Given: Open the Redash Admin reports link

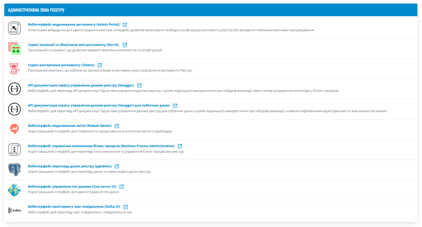Looking at the screenshot, I should coord(70,126).
